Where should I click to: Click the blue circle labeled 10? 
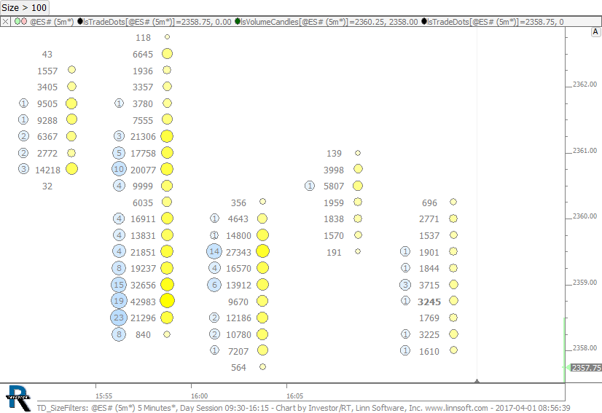point(119,169)
